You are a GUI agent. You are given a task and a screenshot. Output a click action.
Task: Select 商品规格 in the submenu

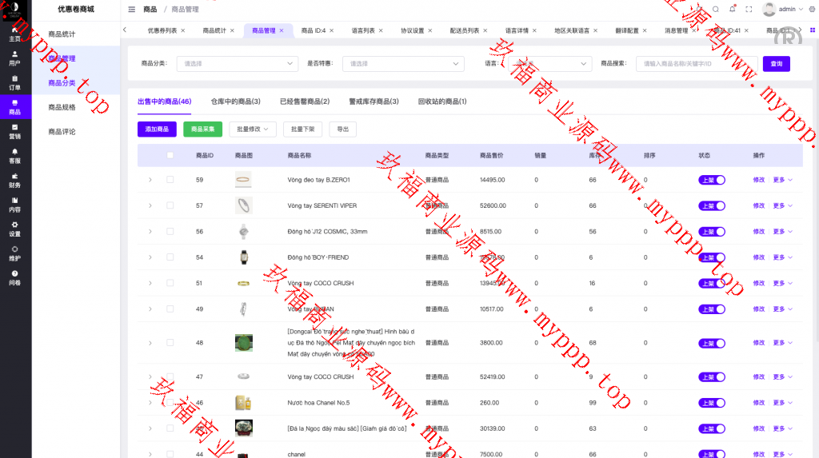point(62,107)
